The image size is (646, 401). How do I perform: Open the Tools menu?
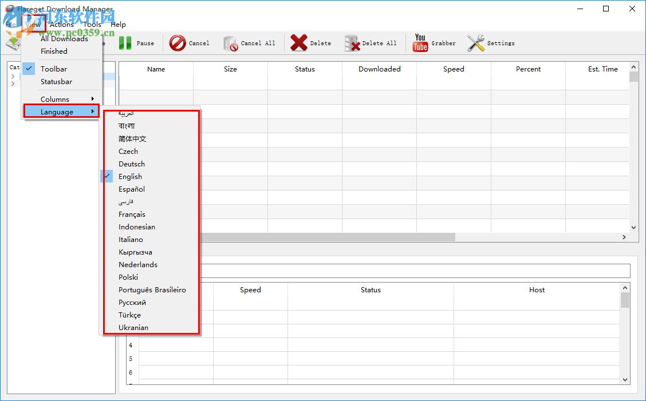[x=92, y=24]
